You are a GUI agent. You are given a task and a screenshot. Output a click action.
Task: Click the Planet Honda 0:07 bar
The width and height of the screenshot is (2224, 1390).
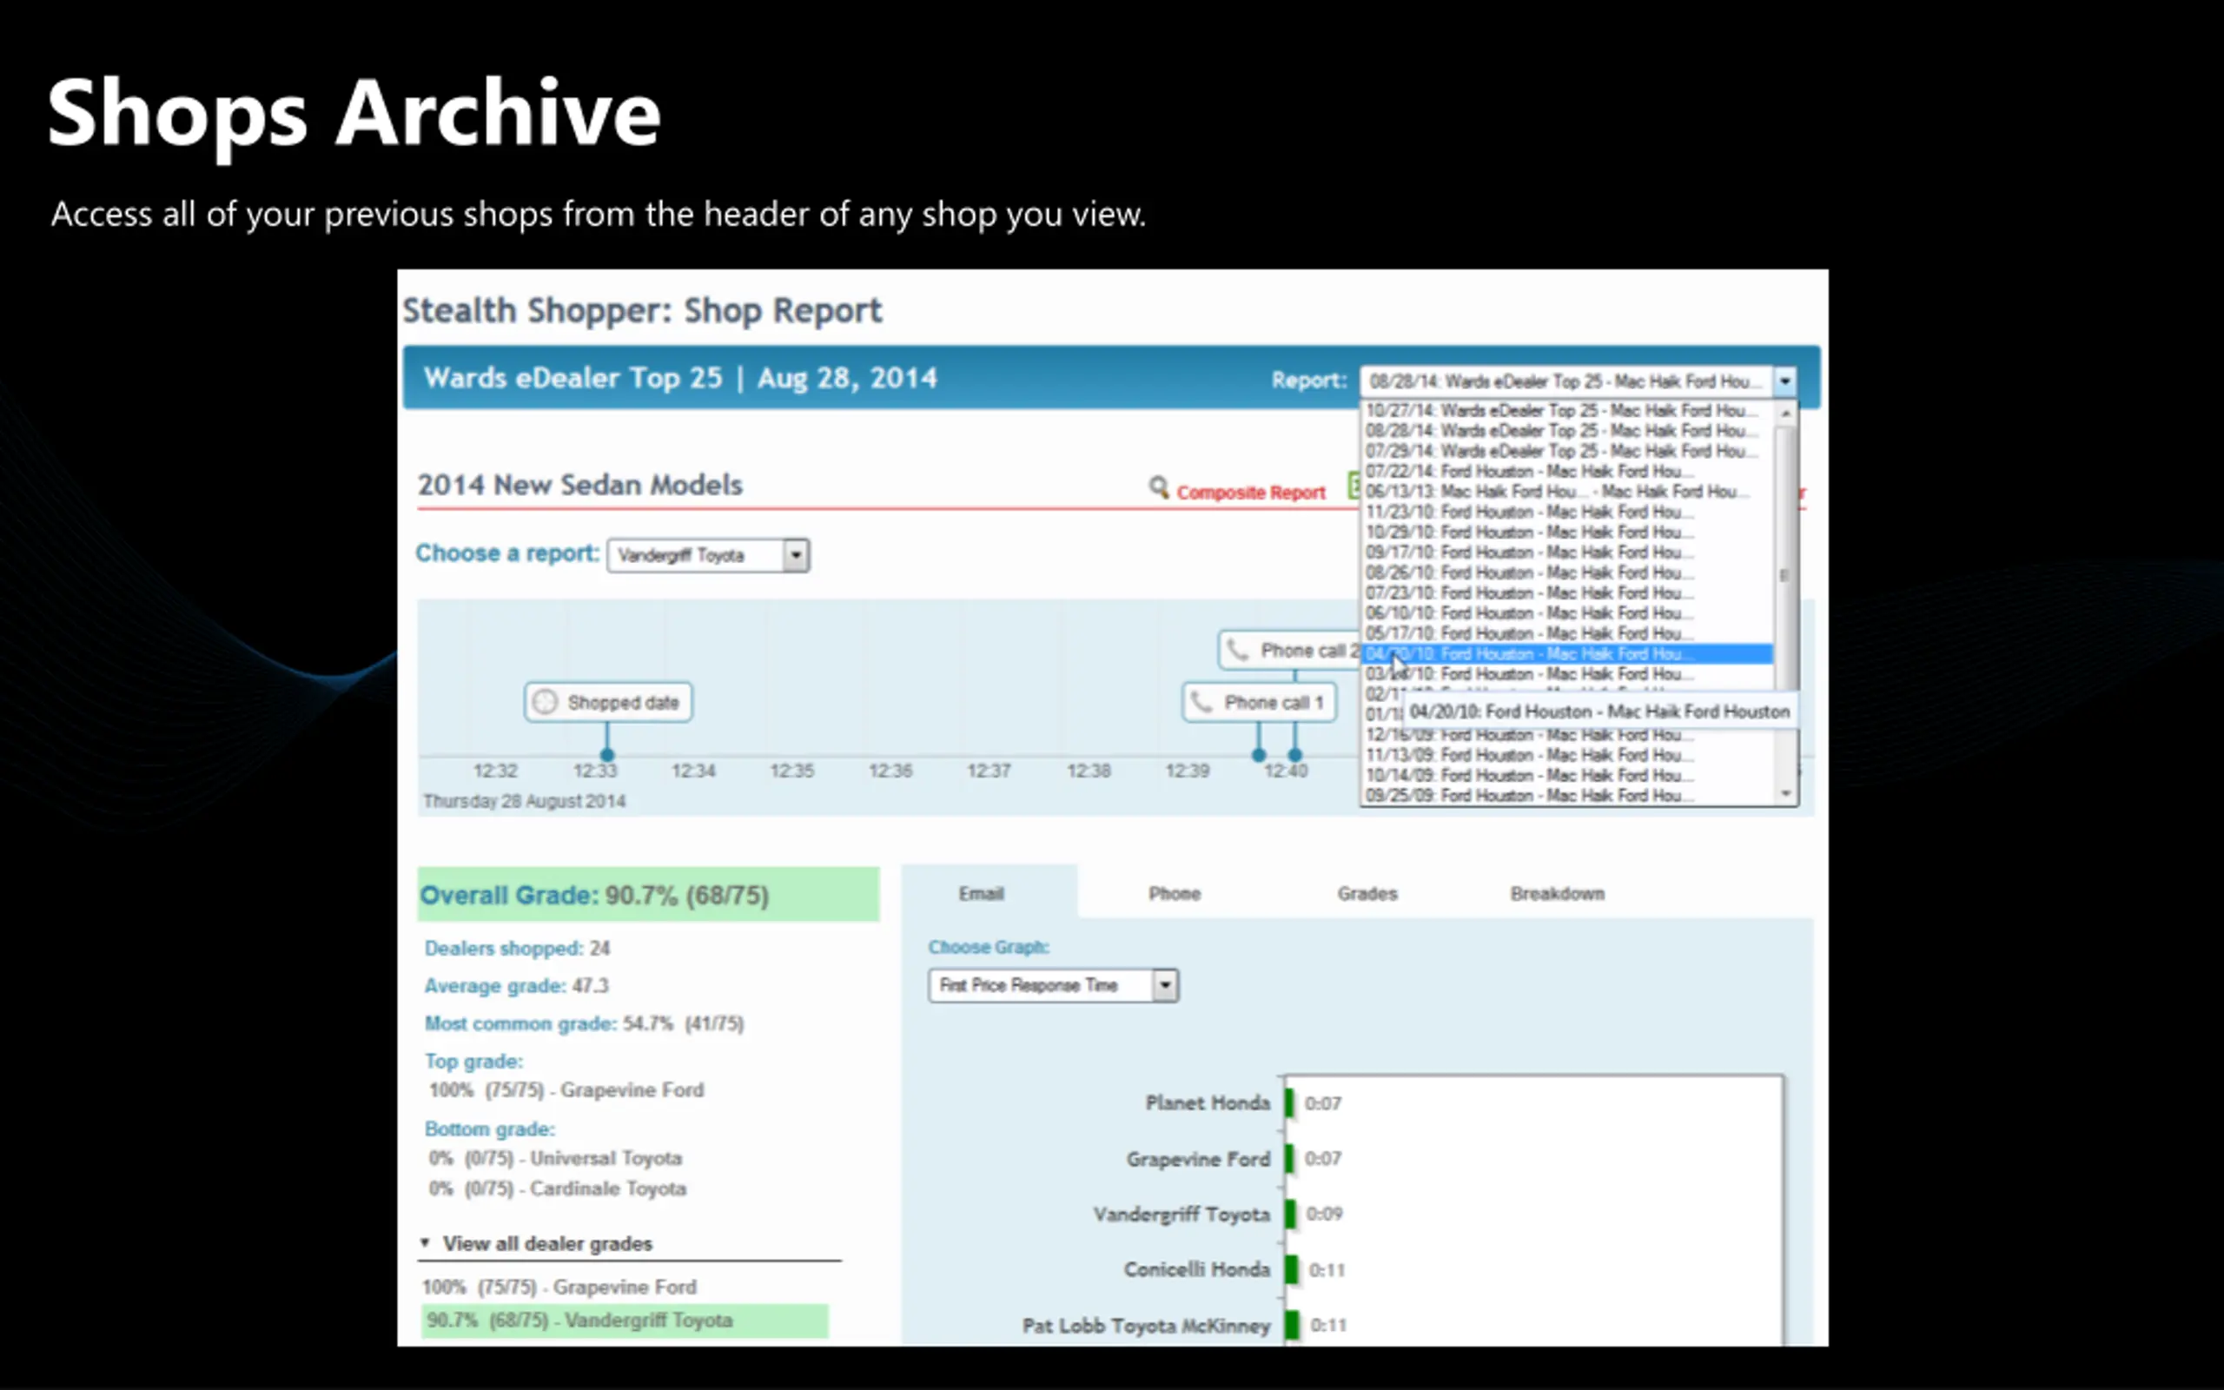tap(1288, 1102)
